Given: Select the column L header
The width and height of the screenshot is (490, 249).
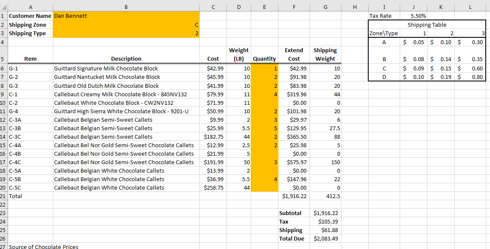Looking at the screenshot, I should pos(470,7).
